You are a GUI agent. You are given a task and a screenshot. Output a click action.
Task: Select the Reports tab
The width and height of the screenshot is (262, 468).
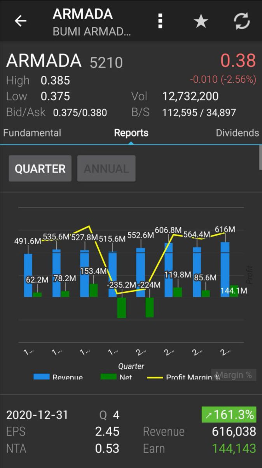click(x=131, y=133)
